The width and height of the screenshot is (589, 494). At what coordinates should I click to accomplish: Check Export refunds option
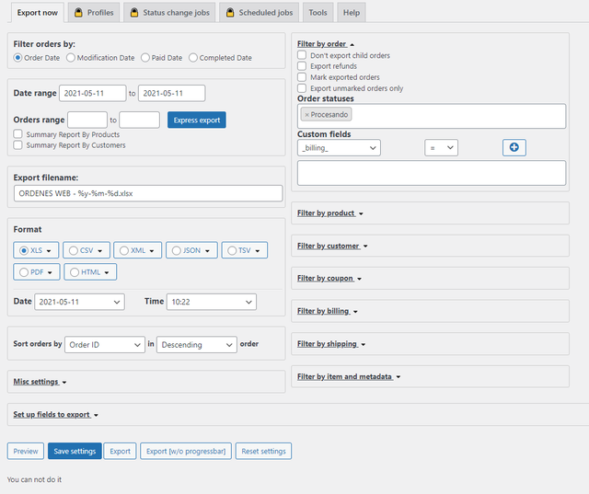coord(302,66)
